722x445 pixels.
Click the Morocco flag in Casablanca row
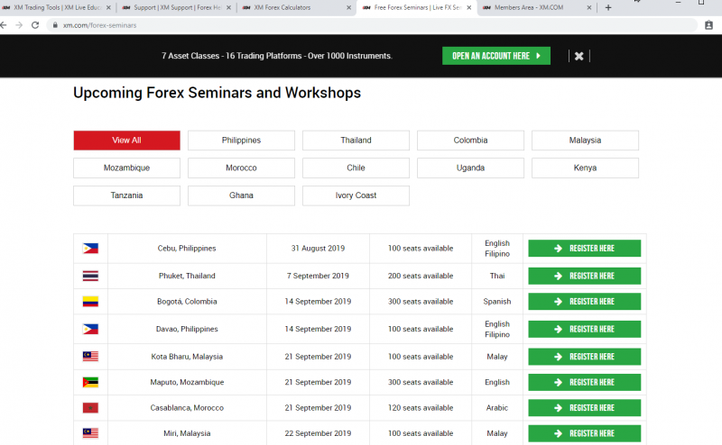(90, 408)
